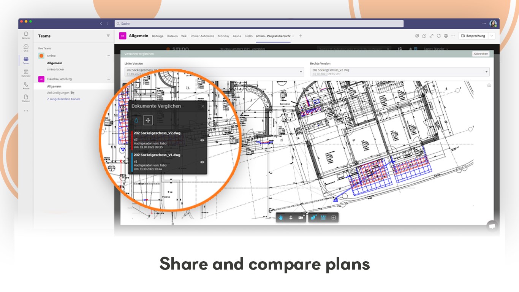Open dropdown arrow beside Besprechung

492,36
